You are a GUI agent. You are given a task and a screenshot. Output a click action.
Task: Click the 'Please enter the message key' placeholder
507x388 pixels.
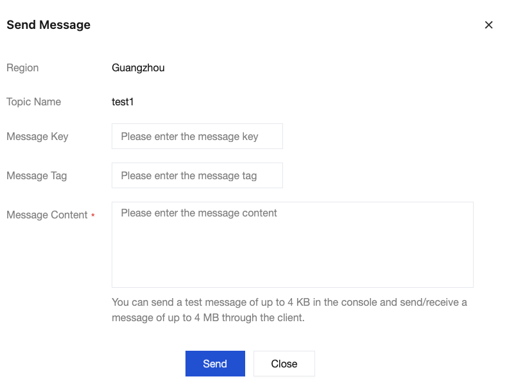pos(189,136)
